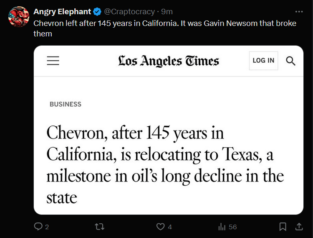The width and height of the screenshot is (313, 238).
Task: Bookmark this tweet
Action: [283, 227]
